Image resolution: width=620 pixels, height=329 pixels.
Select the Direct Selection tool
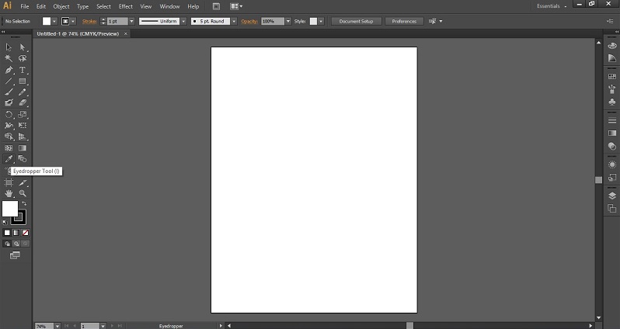23,47
